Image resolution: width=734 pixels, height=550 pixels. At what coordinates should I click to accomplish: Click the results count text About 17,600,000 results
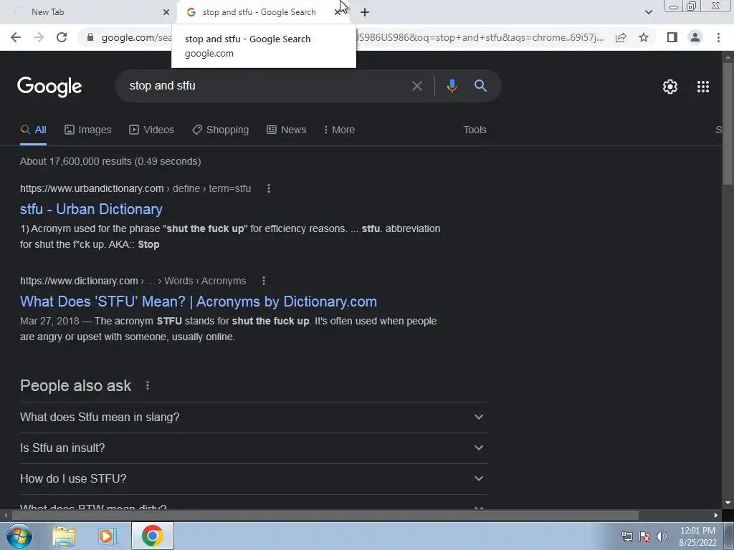(110, 161)
